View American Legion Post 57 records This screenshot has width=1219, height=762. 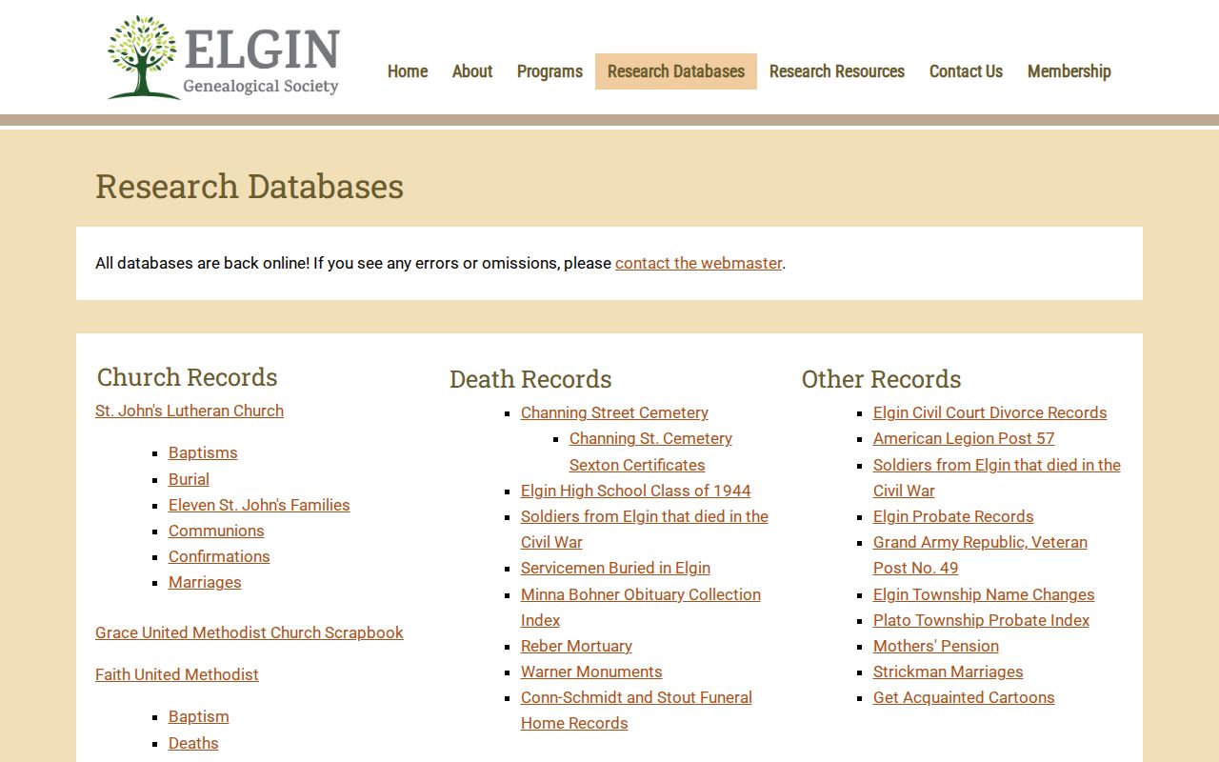(964, 438)
